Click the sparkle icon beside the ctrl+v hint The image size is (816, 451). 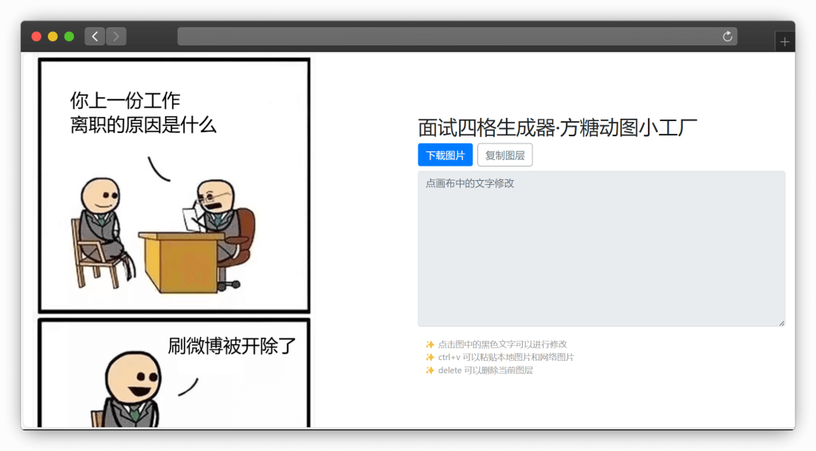pyautogui.click(x=430, y=357)
